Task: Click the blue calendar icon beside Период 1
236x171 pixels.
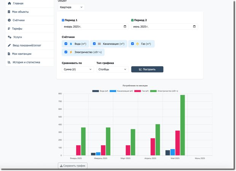Action: pyautogui.click(x=63, y=20)
